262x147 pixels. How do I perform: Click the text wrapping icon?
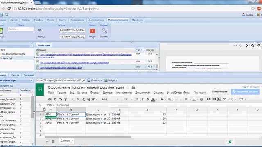pos(201,99)
